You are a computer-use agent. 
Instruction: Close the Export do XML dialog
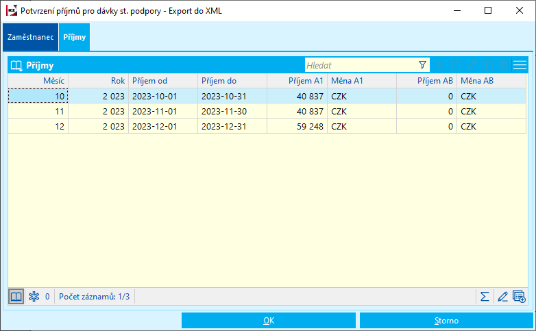tap(520, 10)
